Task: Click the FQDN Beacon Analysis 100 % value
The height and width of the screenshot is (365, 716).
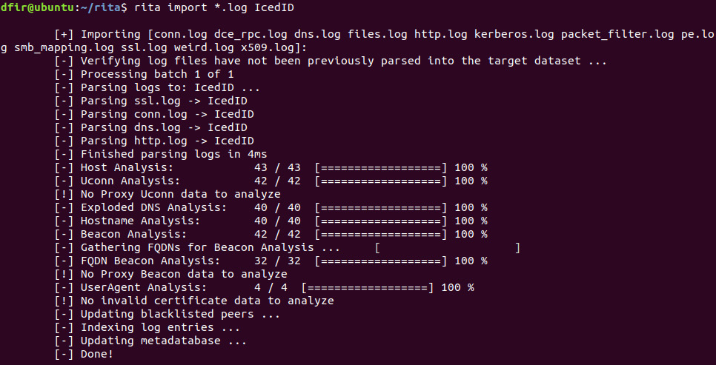Action: (471, 261)
